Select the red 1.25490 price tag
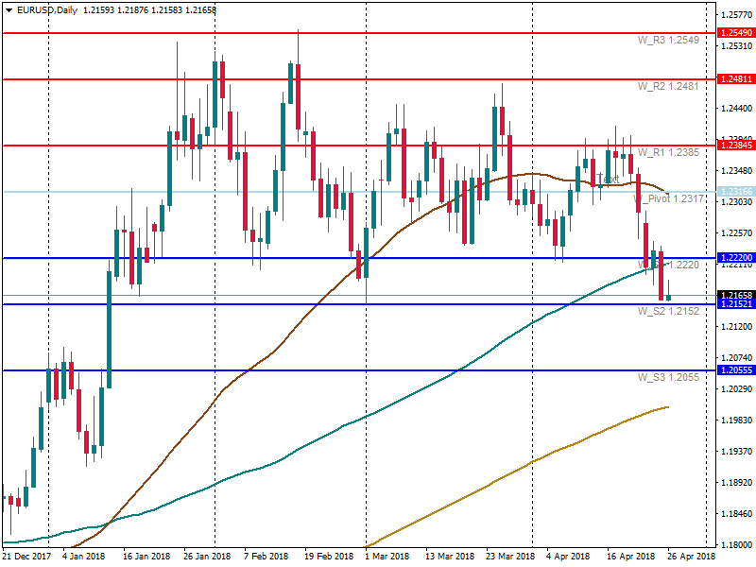Viewport: 756px width, 567px height. coord(736,33)
